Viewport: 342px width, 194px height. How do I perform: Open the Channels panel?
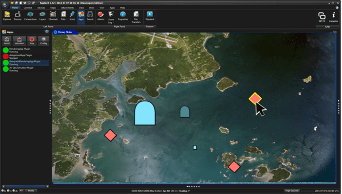point(53,16)
